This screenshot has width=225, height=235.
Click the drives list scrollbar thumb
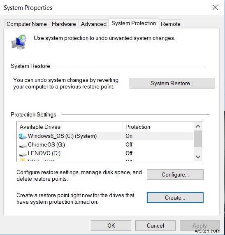198,139
